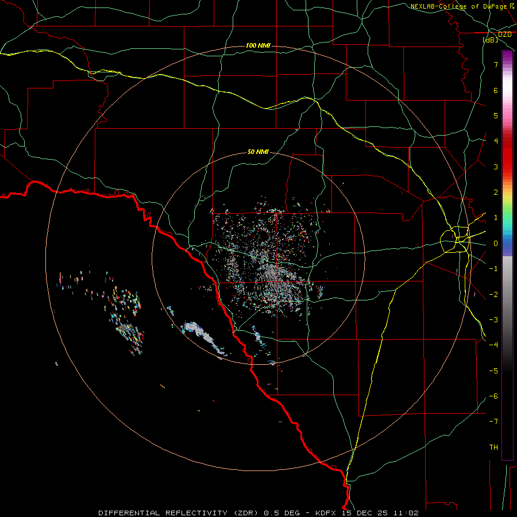517x517 pixels.
Task: Click the color scale value 4
Action: coord(496,141)
